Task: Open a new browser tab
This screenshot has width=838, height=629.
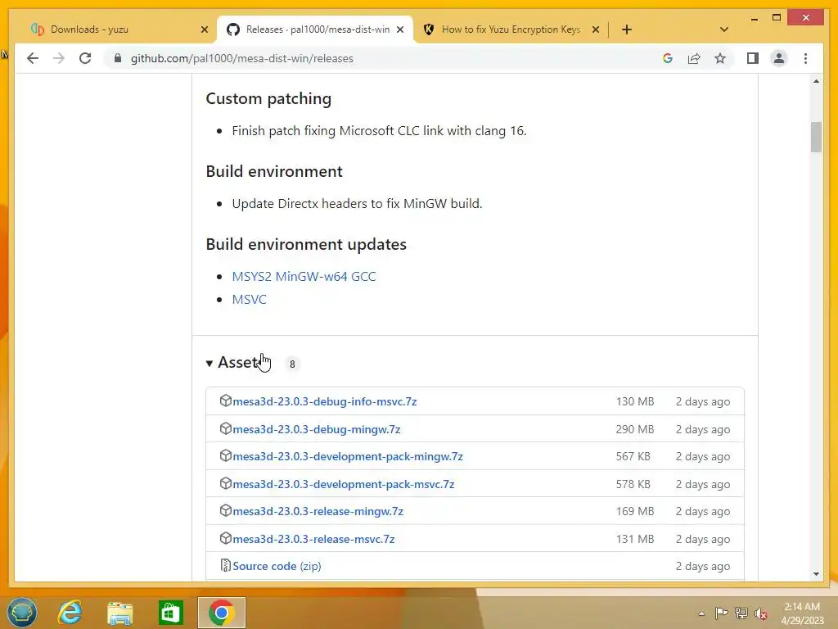Action: [627, 29]
